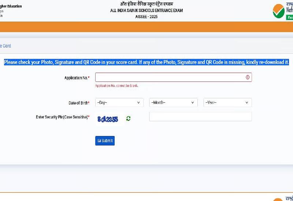Screen dimensions: 293x201
Task: Open the Month dropdown for Date of Birth
Action: 173,103
